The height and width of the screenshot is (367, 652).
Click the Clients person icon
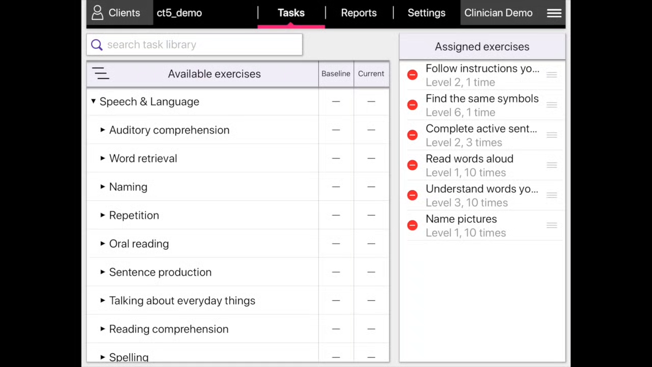click(97, 13)
